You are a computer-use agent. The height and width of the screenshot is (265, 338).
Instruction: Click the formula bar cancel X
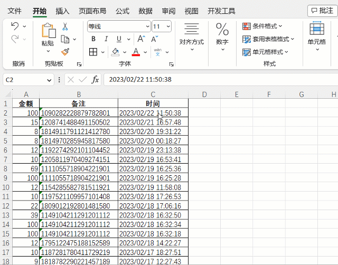[x=70, y=80]
